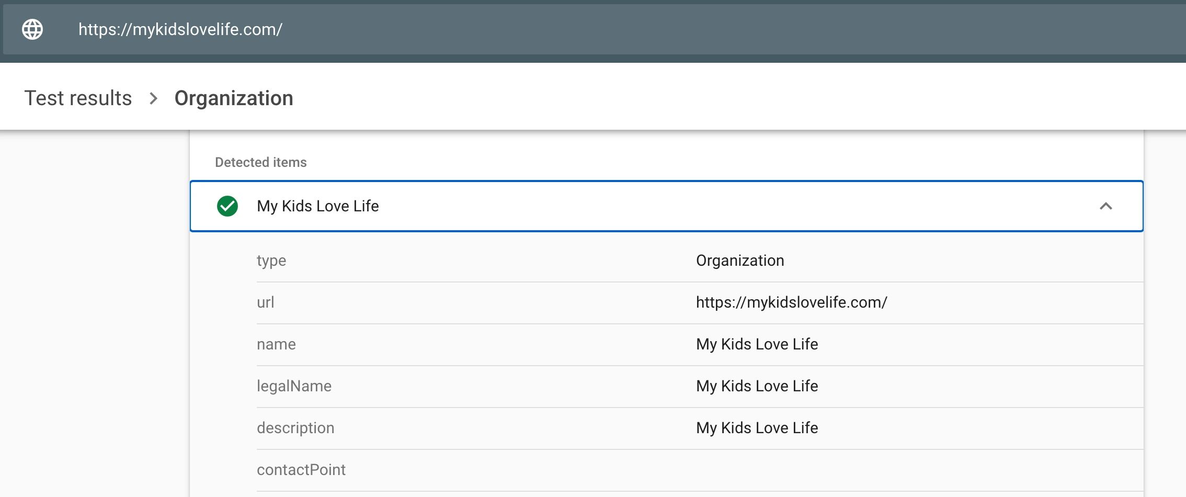Click the Organization breadcrumb title

click(x=234, y=98)
